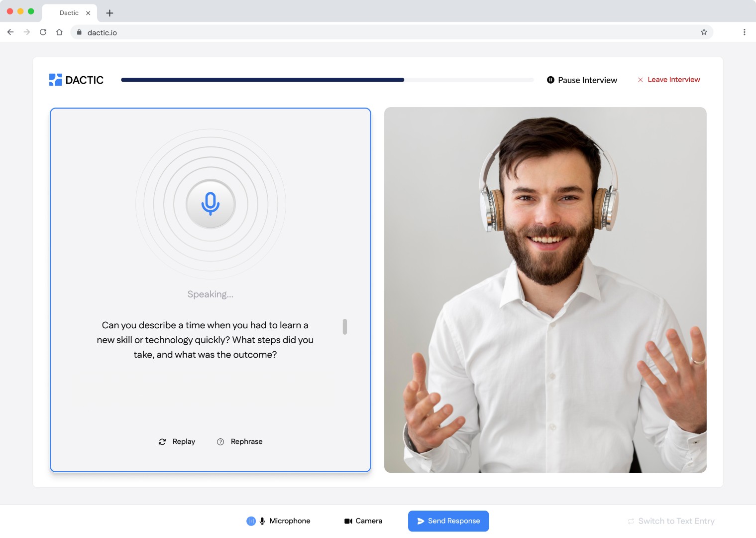The image size is (756, 538).
Task: Open the browser home page
Action: 59,32
